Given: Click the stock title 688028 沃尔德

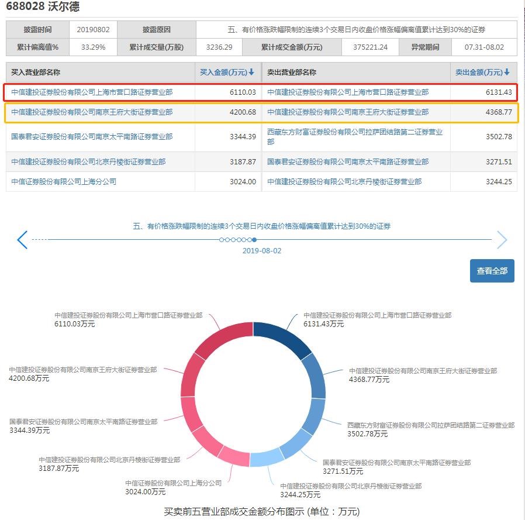Looking at the screenshot, I should click(43, 7).
